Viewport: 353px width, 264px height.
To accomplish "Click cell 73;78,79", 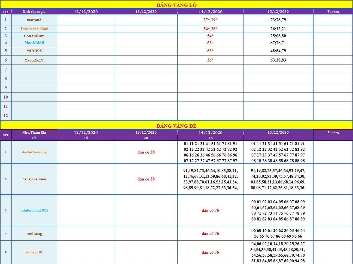I will pos(278,20).
